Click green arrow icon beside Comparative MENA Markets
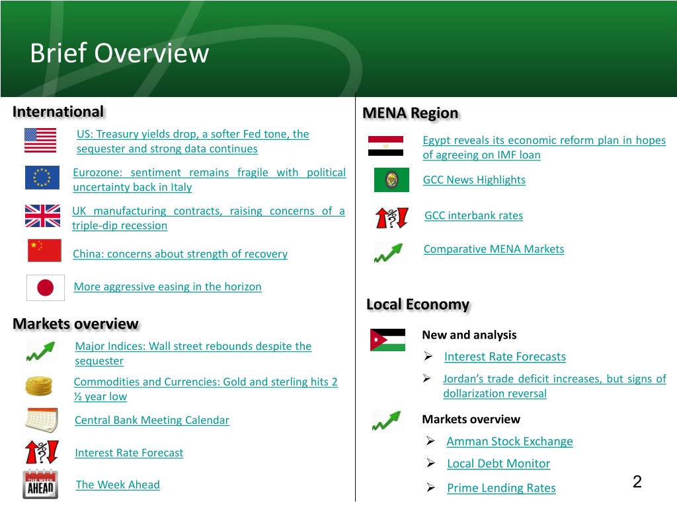This screenshot has height=507, width=677. click(389, 253)
